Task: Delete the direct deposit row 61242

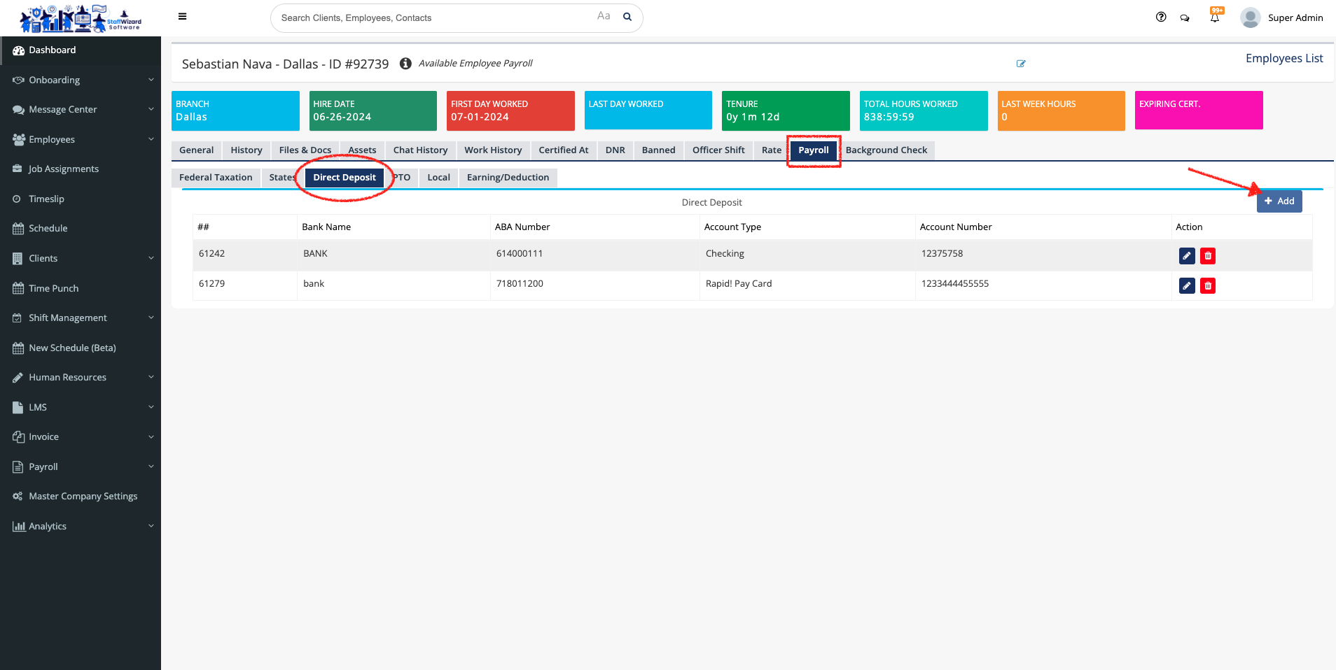Action: coord(1208,256)
